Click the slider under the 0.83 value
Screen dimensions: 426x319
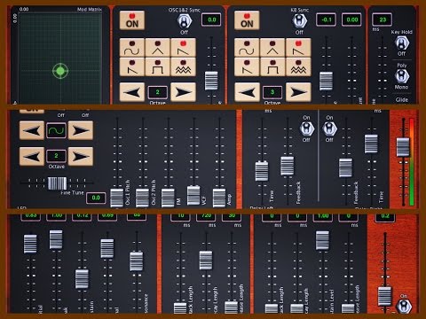click(x=30, y=244)
